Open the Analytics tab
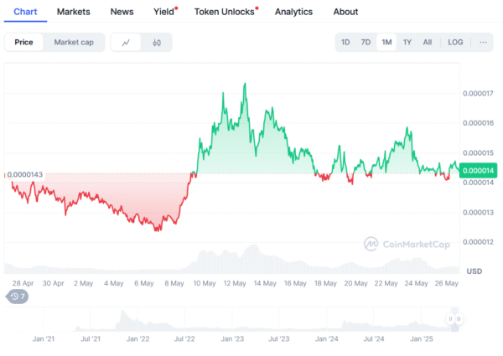This screenshot has height=356, width=503. coord(293,12)
